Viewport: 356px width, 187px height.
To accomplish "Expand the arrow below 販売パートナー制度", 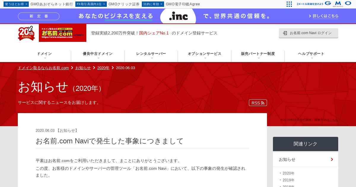I will (258, 58).
